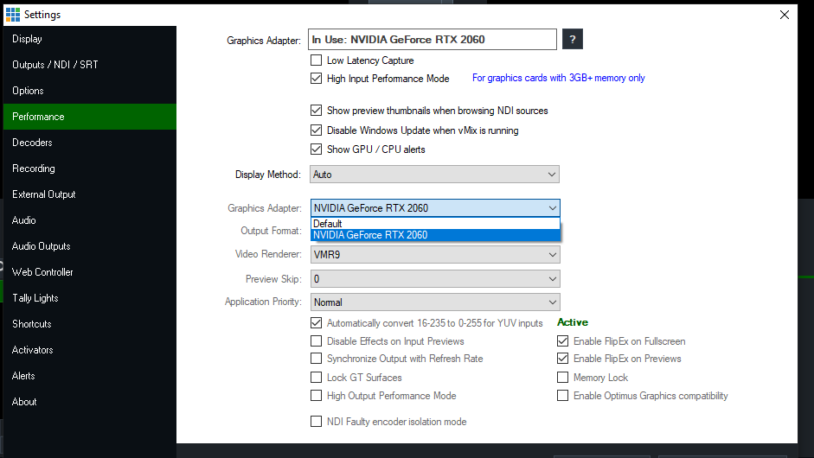Screen dimensions: 814x458
Task: Click the vMix Settings window logo icon
Action: [13, 15]
